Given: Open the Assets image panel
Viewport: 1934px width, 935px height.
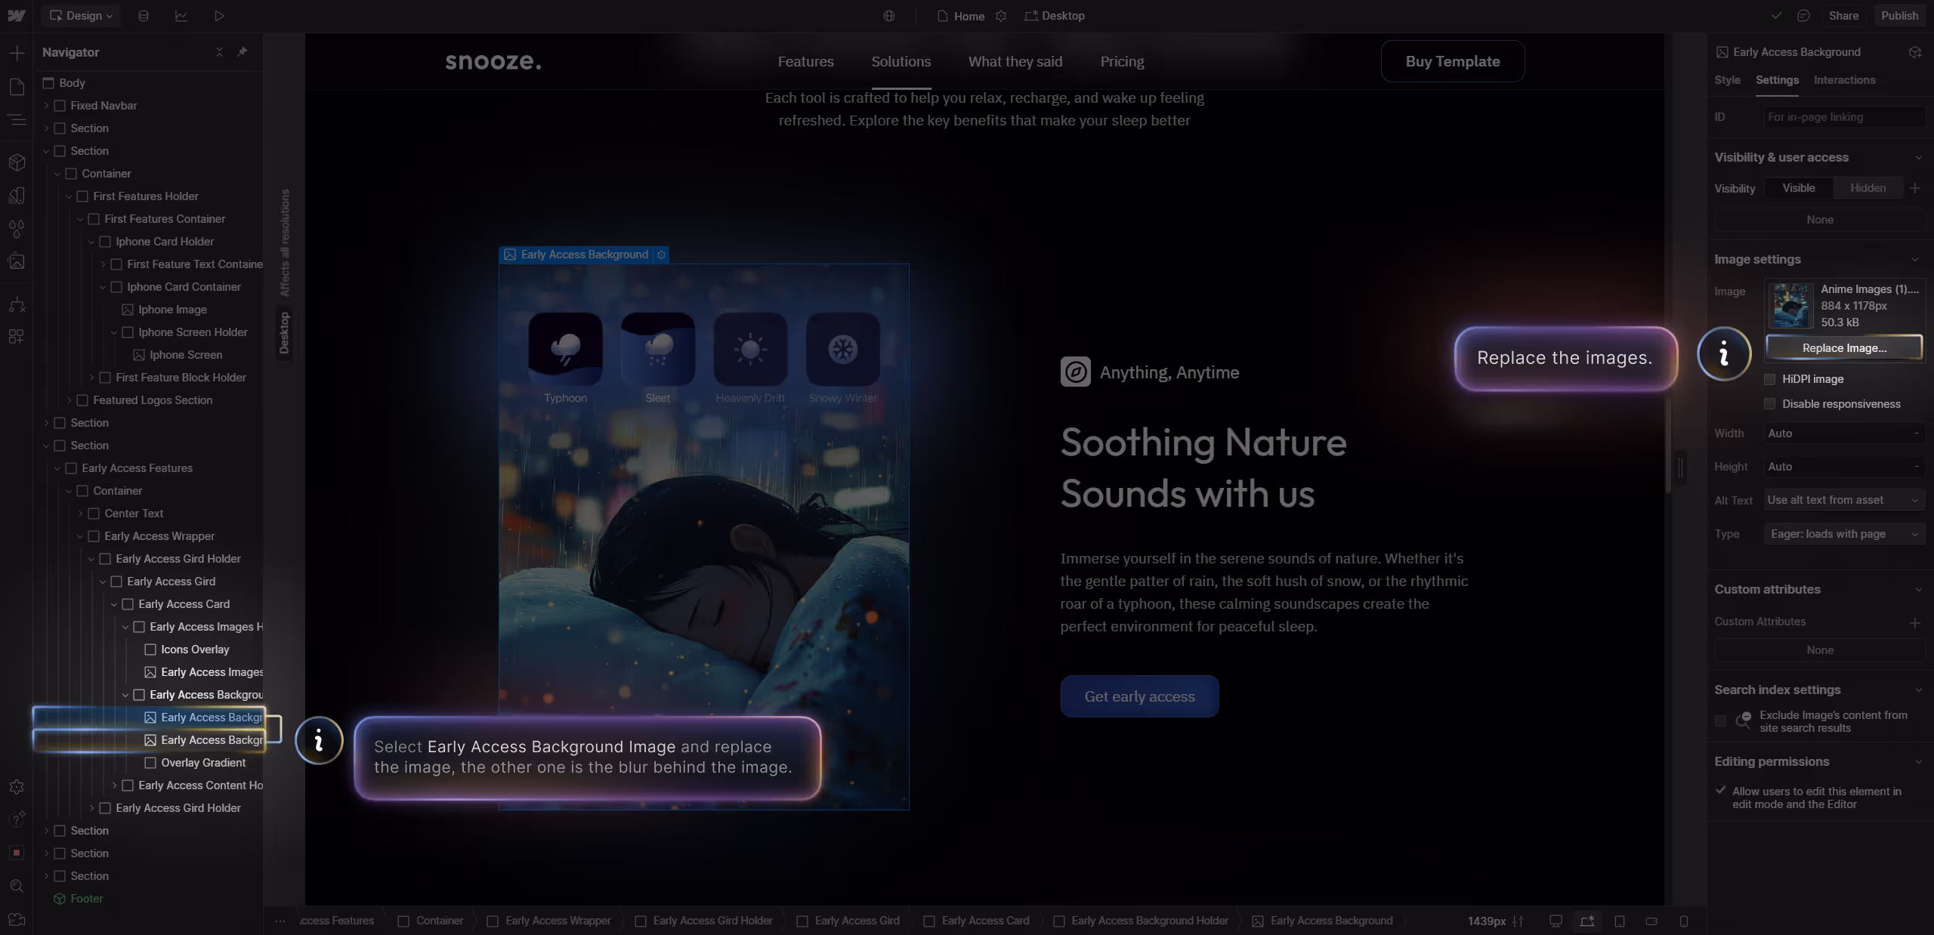Looking at the screenshot, I should pyautogui.click(x=17, y=261).
